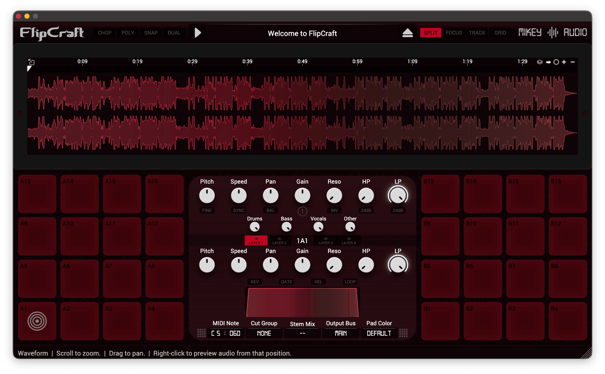Zoom out with the minus icon

(573, 62)
